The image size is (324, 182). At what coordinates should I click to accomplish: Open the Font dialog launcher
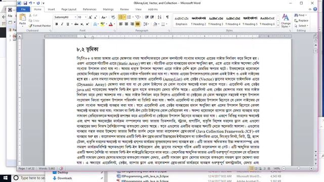(x=115, y=30)
